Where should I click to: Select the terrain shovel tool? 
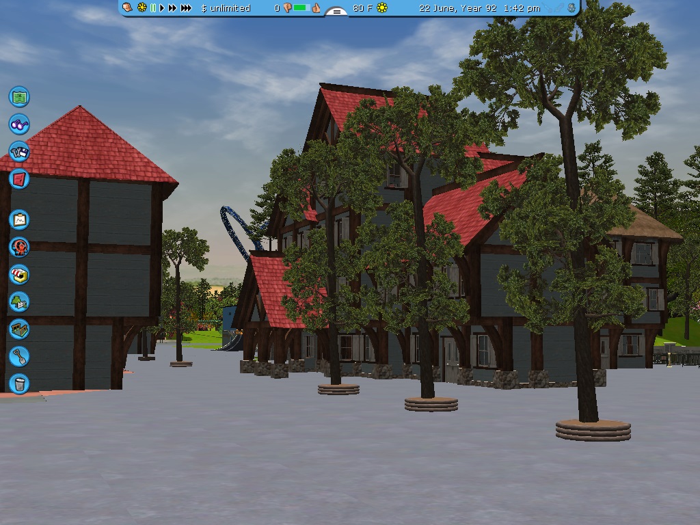click(x=19, y=356)
